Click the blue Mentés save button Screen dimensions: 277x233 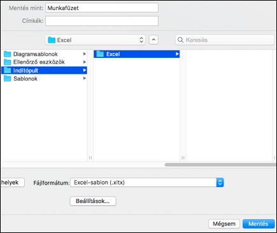click(259, 223)
